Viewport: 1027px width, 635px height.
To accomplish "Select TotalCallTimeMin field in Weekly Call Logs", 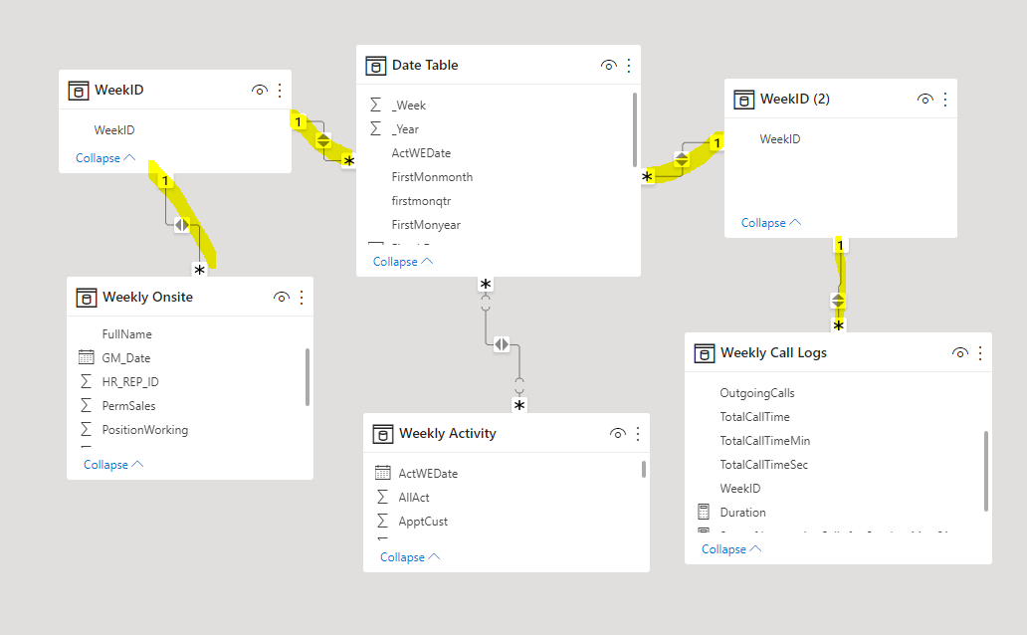I will 765,440.
